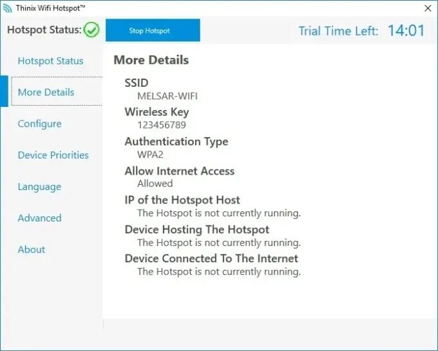
Task: Select the wireless key 123456789
Action: point(162,125)
